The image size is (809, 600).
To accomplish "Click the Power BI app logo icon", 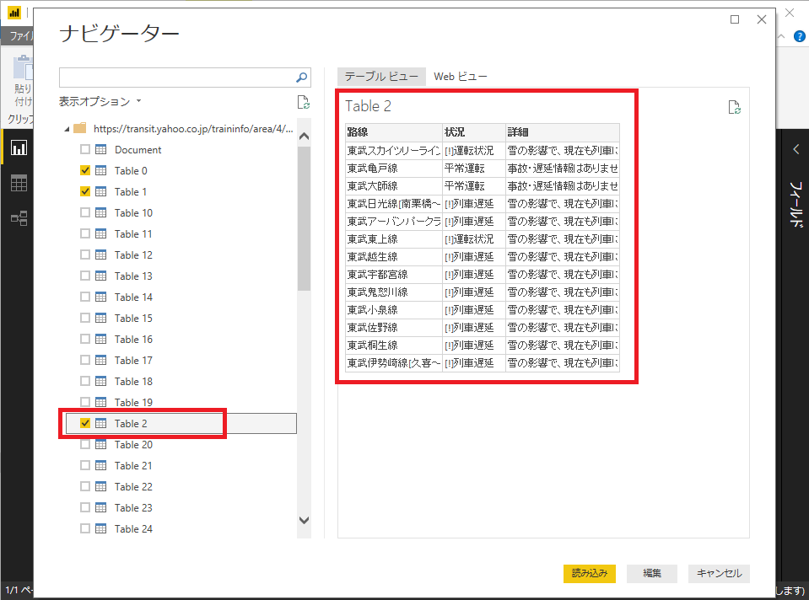I will click(14, 13).
